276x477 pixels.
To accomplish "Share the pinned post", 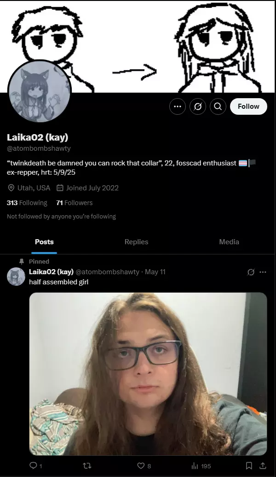I will pos(263,466).
